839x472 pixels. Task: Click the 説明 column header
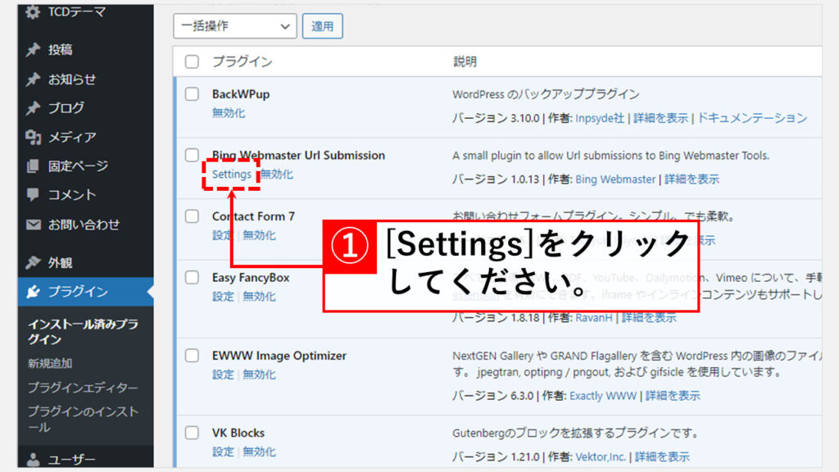tap(465, 61)
